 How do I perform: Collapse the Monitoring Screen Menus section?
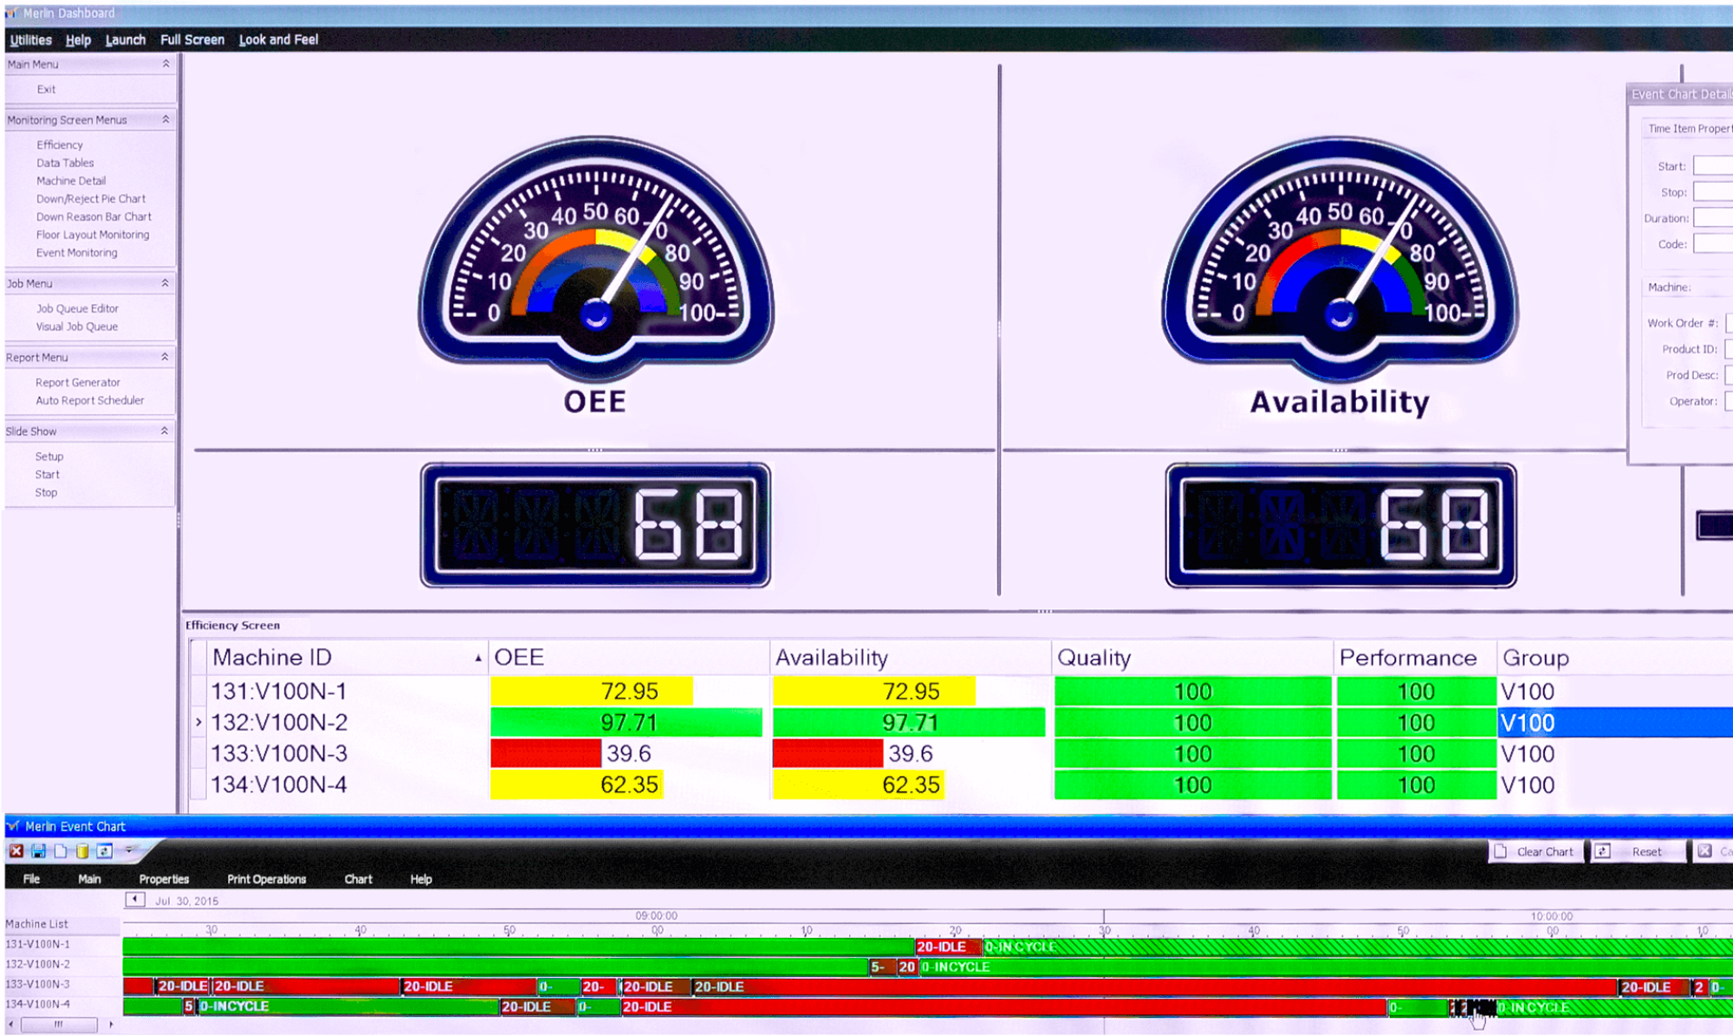coord(166,120)
